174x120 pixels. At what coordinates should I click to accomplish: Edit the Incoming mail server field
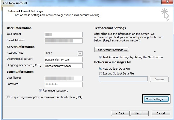(64, 59)
